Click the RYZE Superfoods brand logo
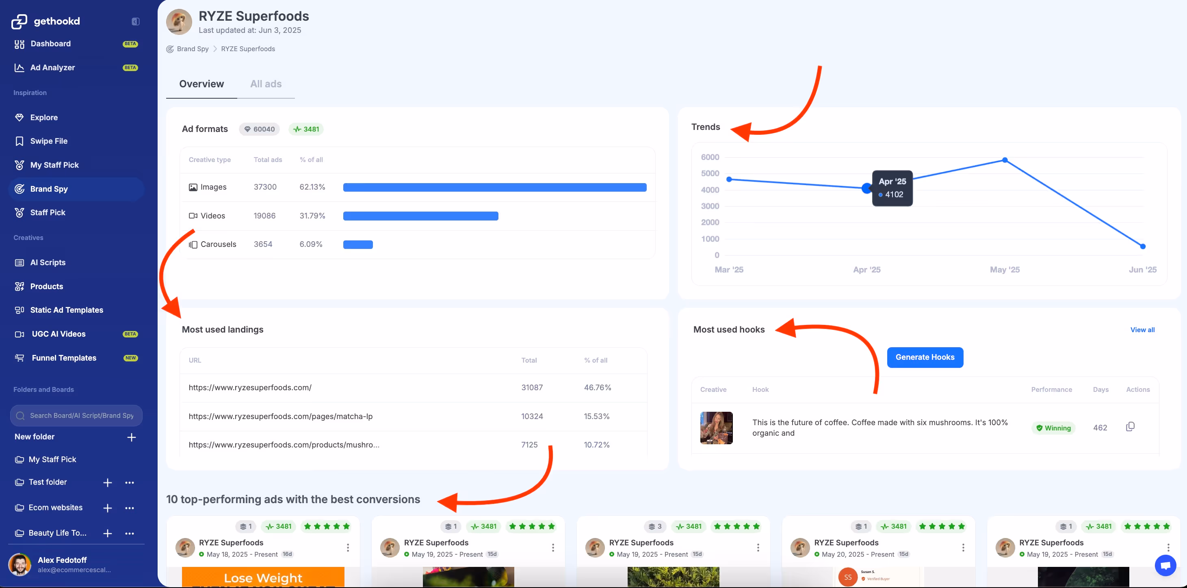Viewport: 1187px width, 588px height. 179,22
